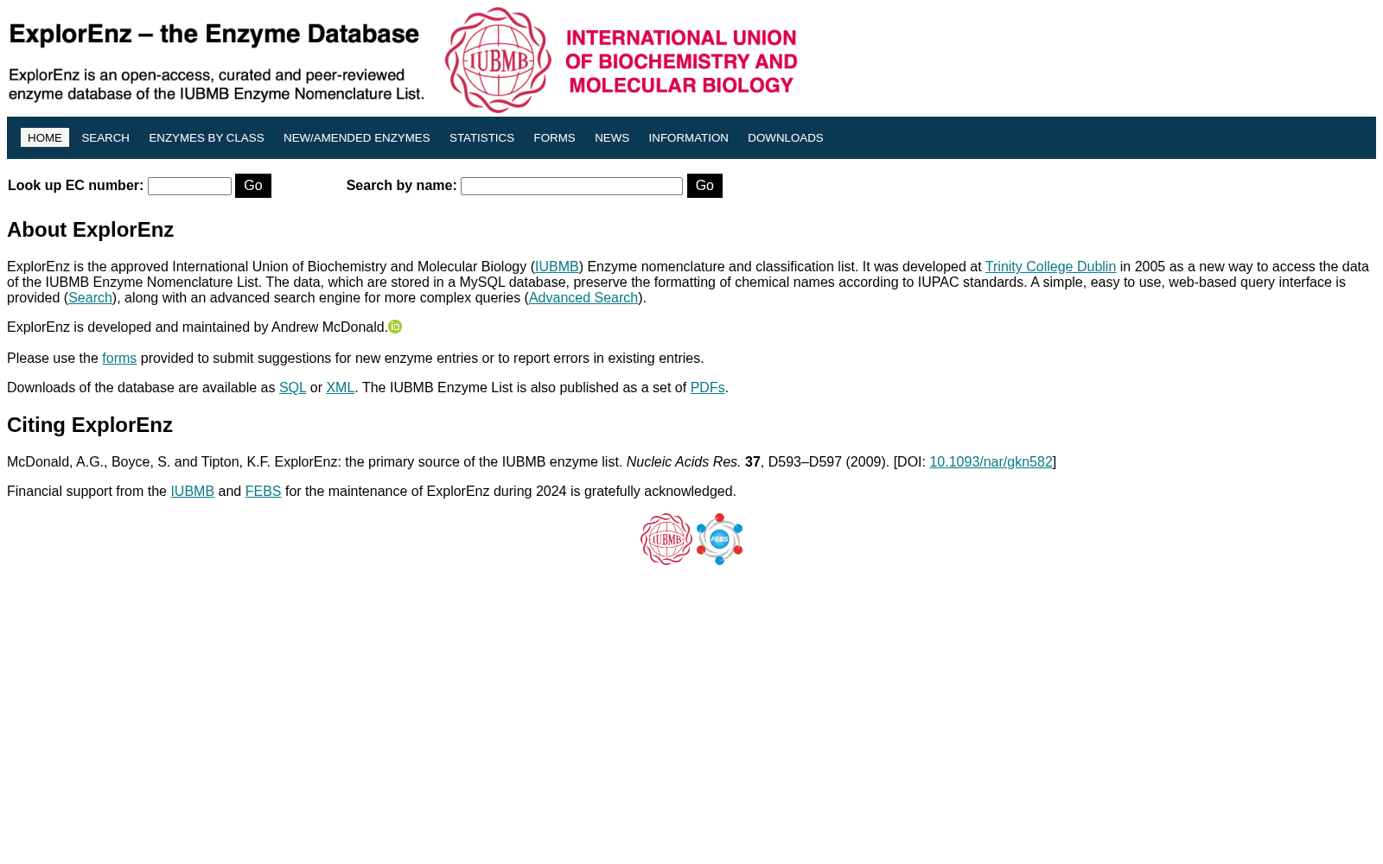The image size is (1383, 864).
Task: Open the Information menu item
Action: 689,137
